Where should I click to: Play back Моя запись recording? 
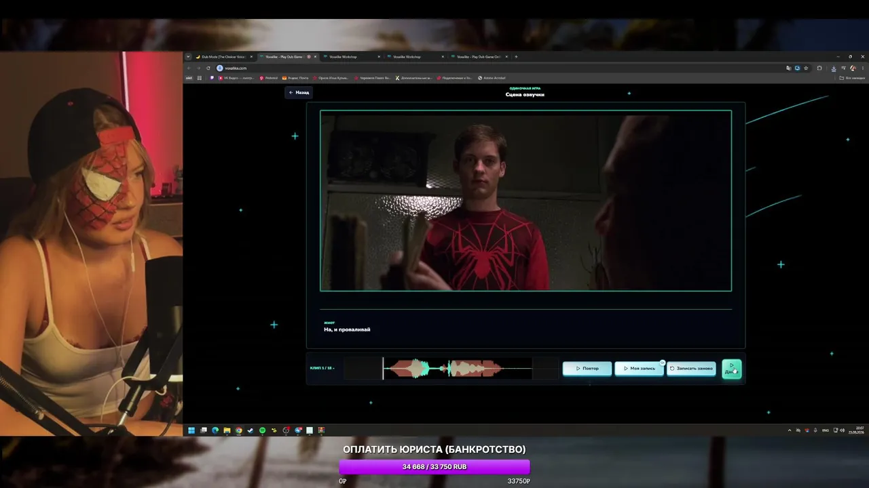tap(640, 369)
